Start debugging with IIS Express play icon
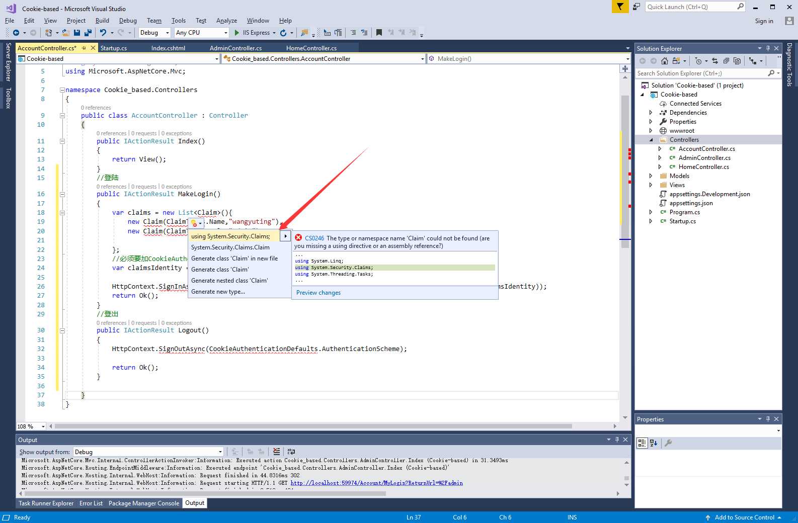This screenshot has width=798, height=523. [237, 33]
